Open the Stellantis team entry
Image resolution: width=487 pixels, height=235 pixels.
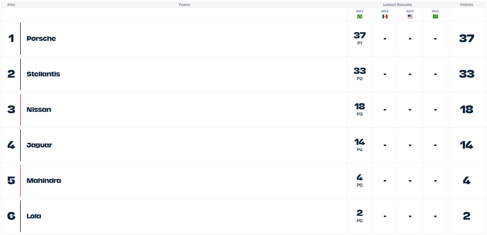[x=43, y=74]
